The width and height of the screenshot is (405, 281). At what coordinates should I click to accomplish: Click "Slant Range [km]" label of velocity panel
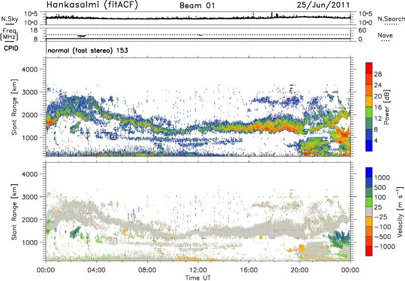pyautogui.click(x=14, y=212)
